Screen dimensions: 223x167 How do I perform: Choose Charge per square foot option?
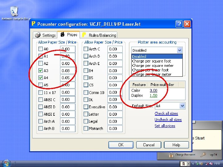pos(157,61)
